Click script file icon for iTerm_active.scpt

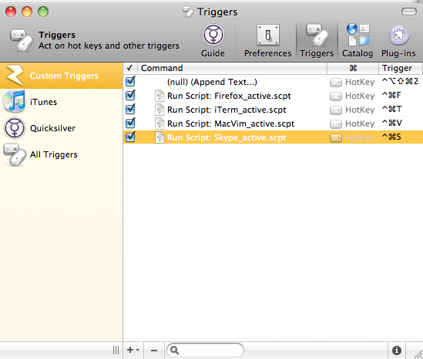pyautogui.click(x=159, y=110)
